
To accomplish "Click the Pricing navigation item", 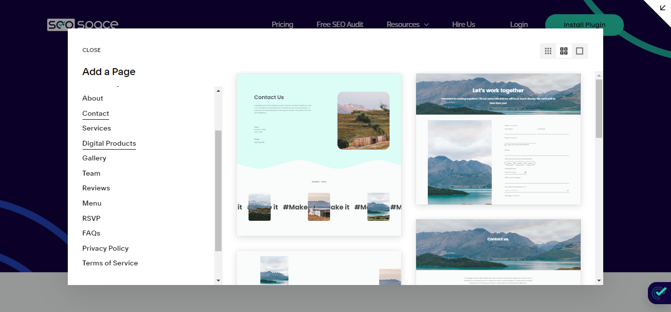I will pos(282,24).
